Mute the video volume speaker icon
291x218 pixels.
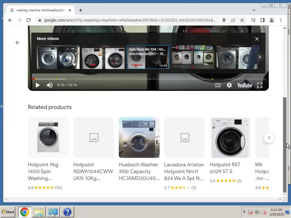pos(49,85)
